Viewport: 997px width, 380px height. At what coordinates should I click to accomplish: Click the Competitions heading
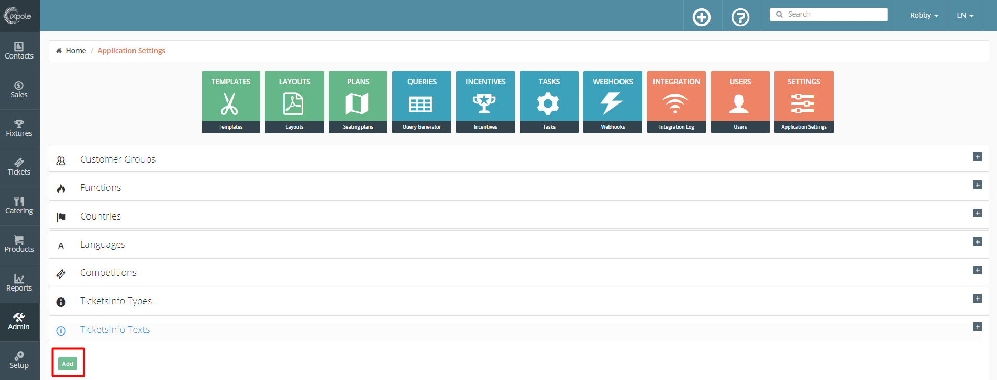click(x=108, y=273)
